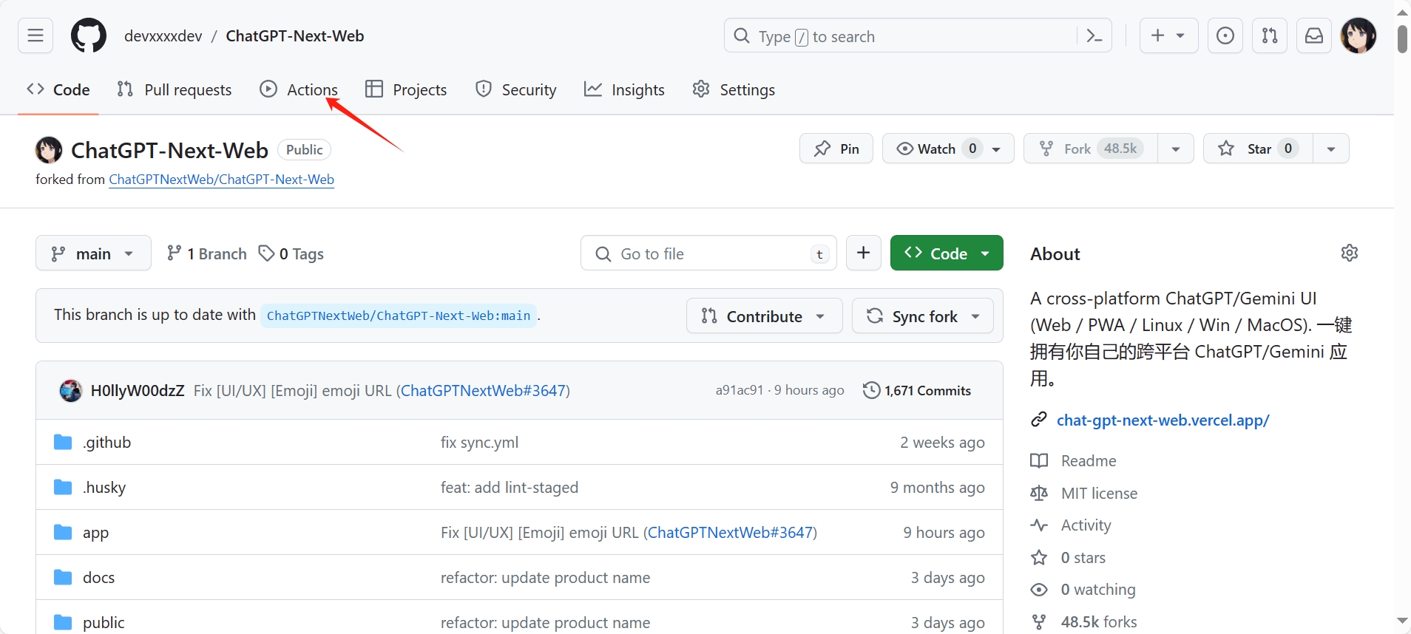Focus the Go to file field
1411x634 pixels.
[708, 253]
